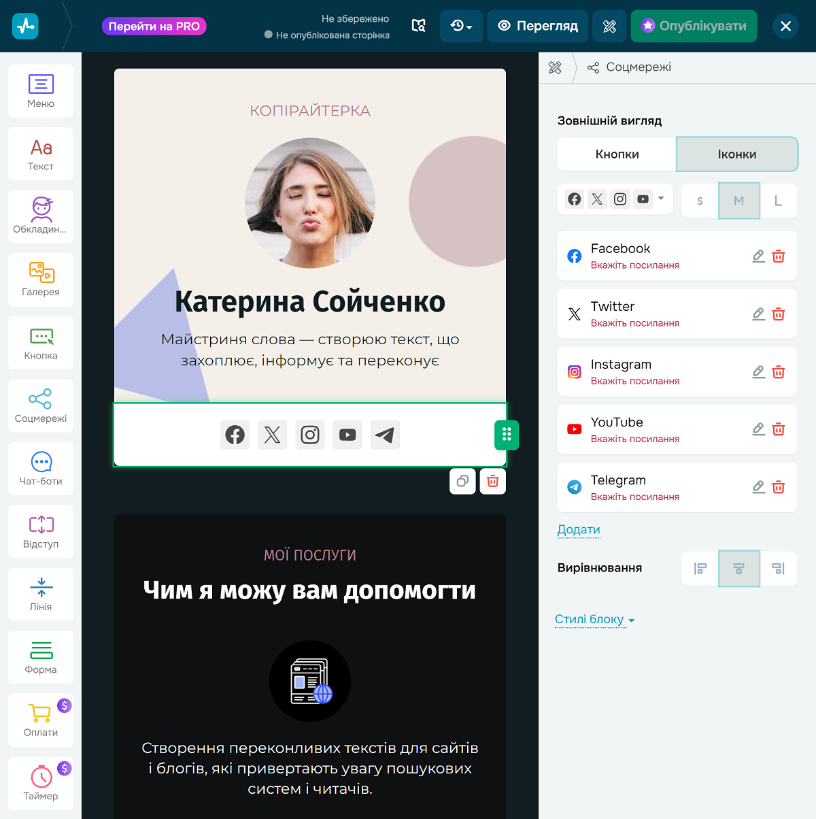Viewport: 816px width, 819px height.
Task: Open the Чат-боти block icon
Action: tap(40, 469)
